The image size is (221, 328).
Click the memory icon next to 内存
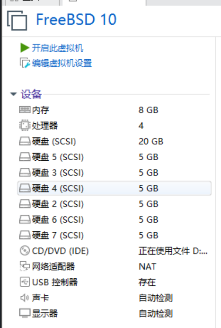coord(25,110)
